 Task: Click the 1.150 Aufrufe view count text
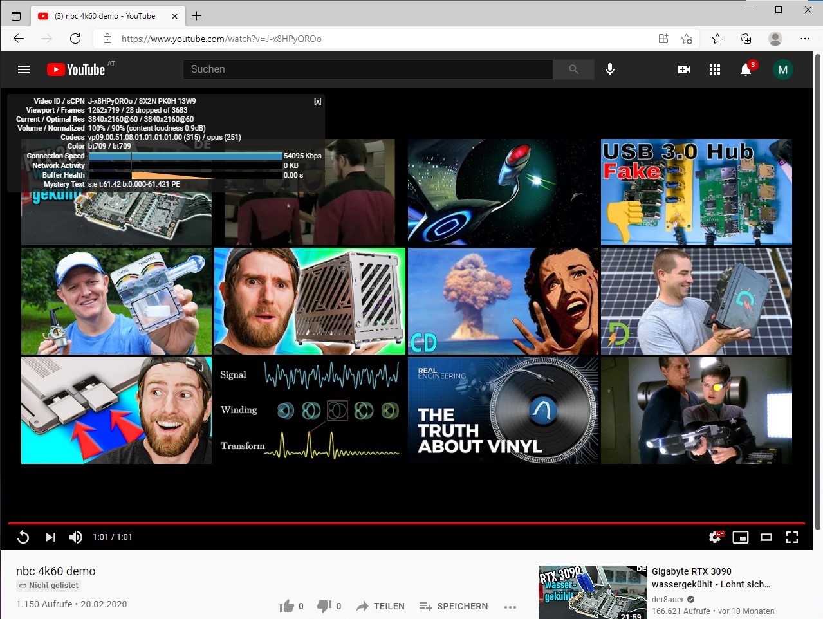point(44,604)
